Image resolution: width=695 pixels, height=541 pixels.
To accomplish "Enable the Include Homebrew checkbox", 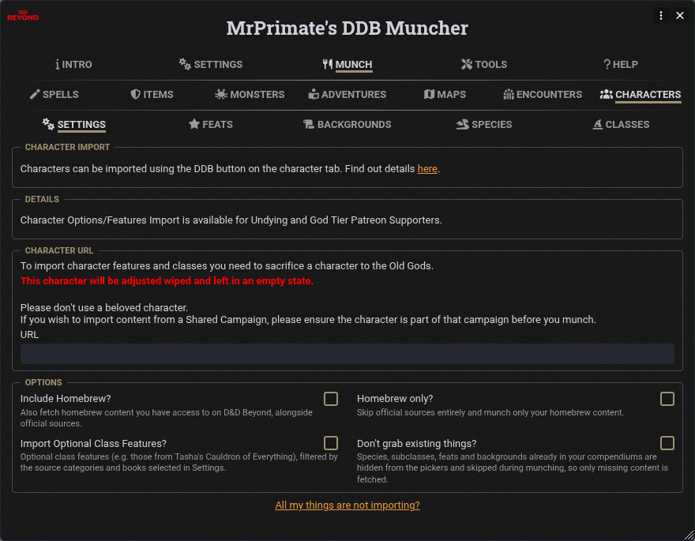I will [331, 399].
